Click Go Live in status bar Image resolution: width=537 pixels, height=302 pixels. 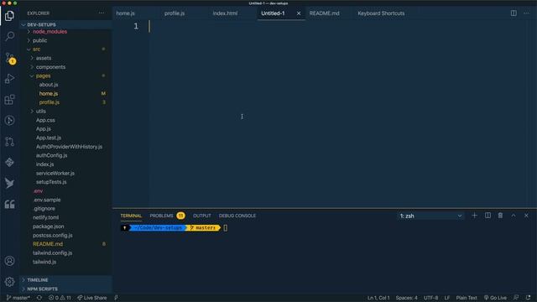pos(495,298)
